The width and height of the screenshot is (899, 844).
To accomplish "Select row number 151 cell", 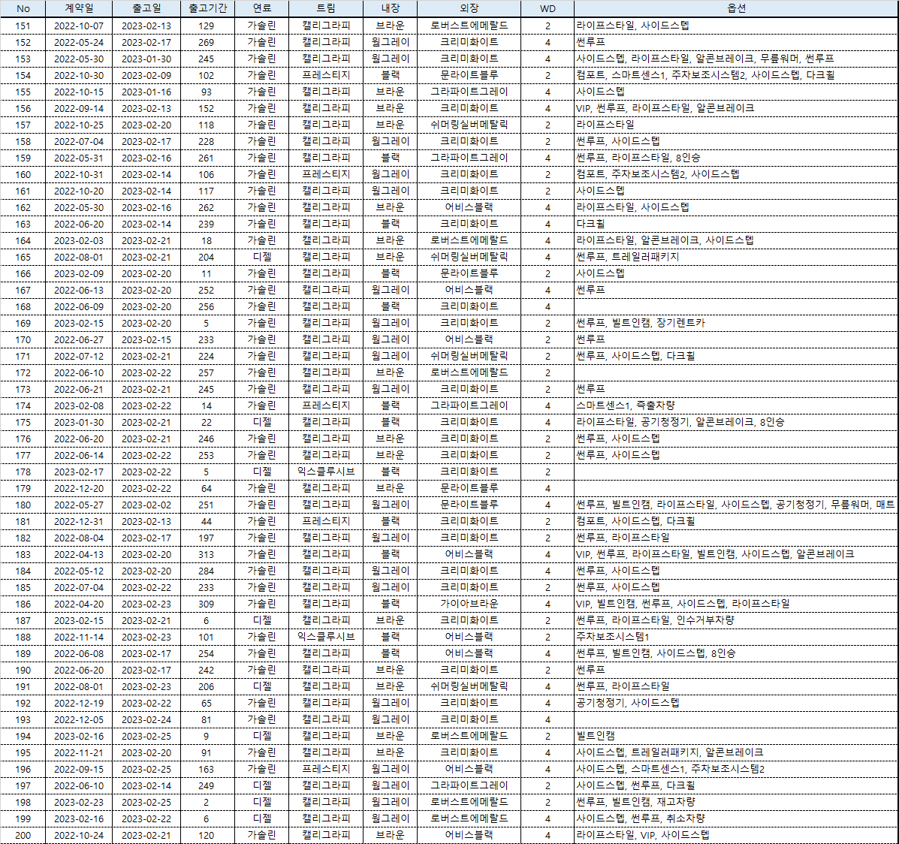I will 23,26.
